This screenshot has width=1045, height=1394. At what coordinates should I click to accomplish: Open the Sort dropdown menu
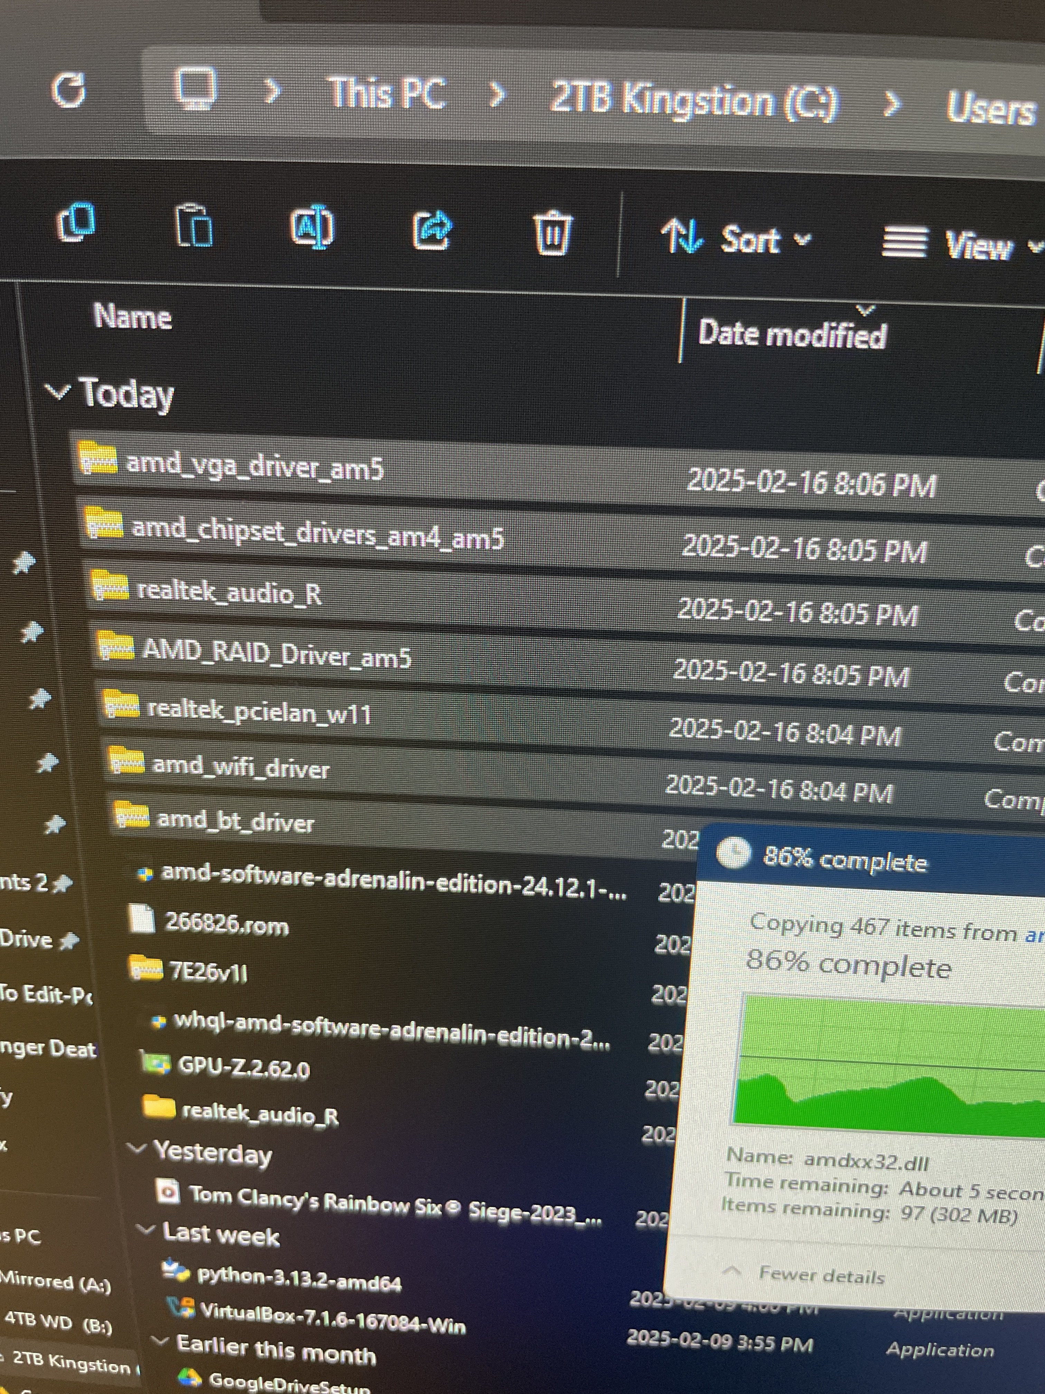click(x=736, y=240)
